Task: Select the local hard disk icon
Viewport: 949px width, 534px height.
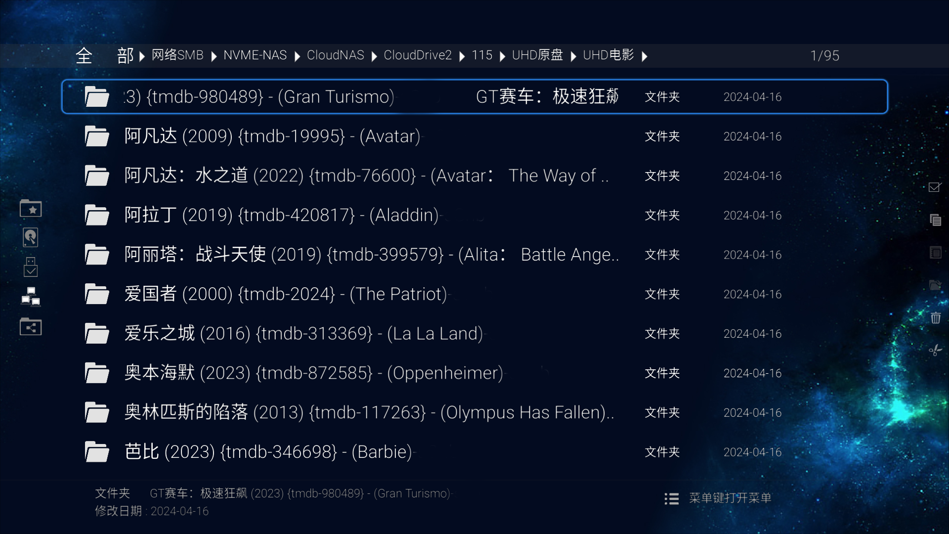Action: (x=31, y=238)
